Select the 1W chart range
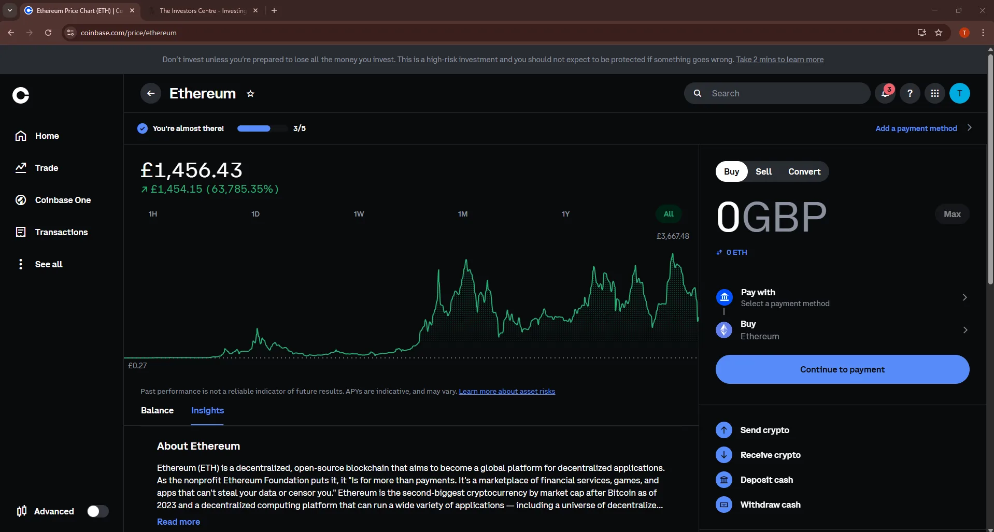994x532 pixels. [359, 214]
